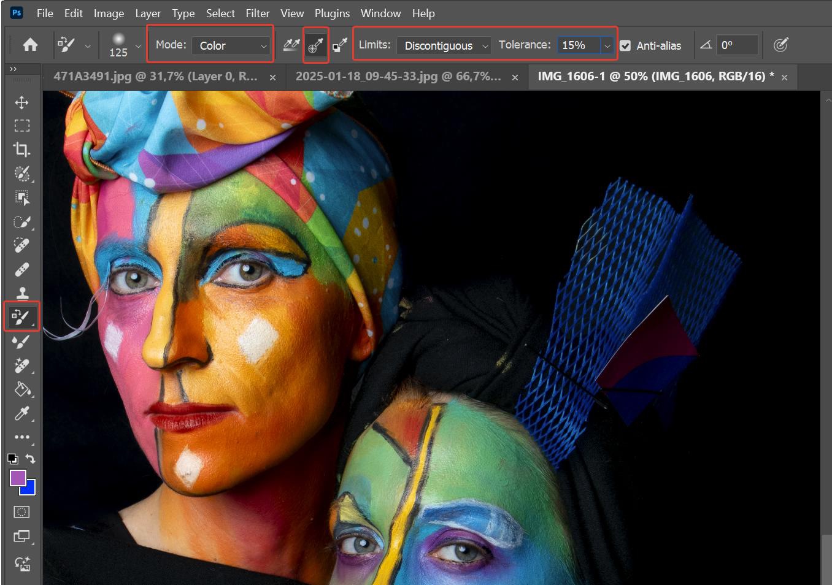Switch to the 471A3491.jpg document tab
The width and height of the screenshot is (832, 585).
tap(155, 77)
